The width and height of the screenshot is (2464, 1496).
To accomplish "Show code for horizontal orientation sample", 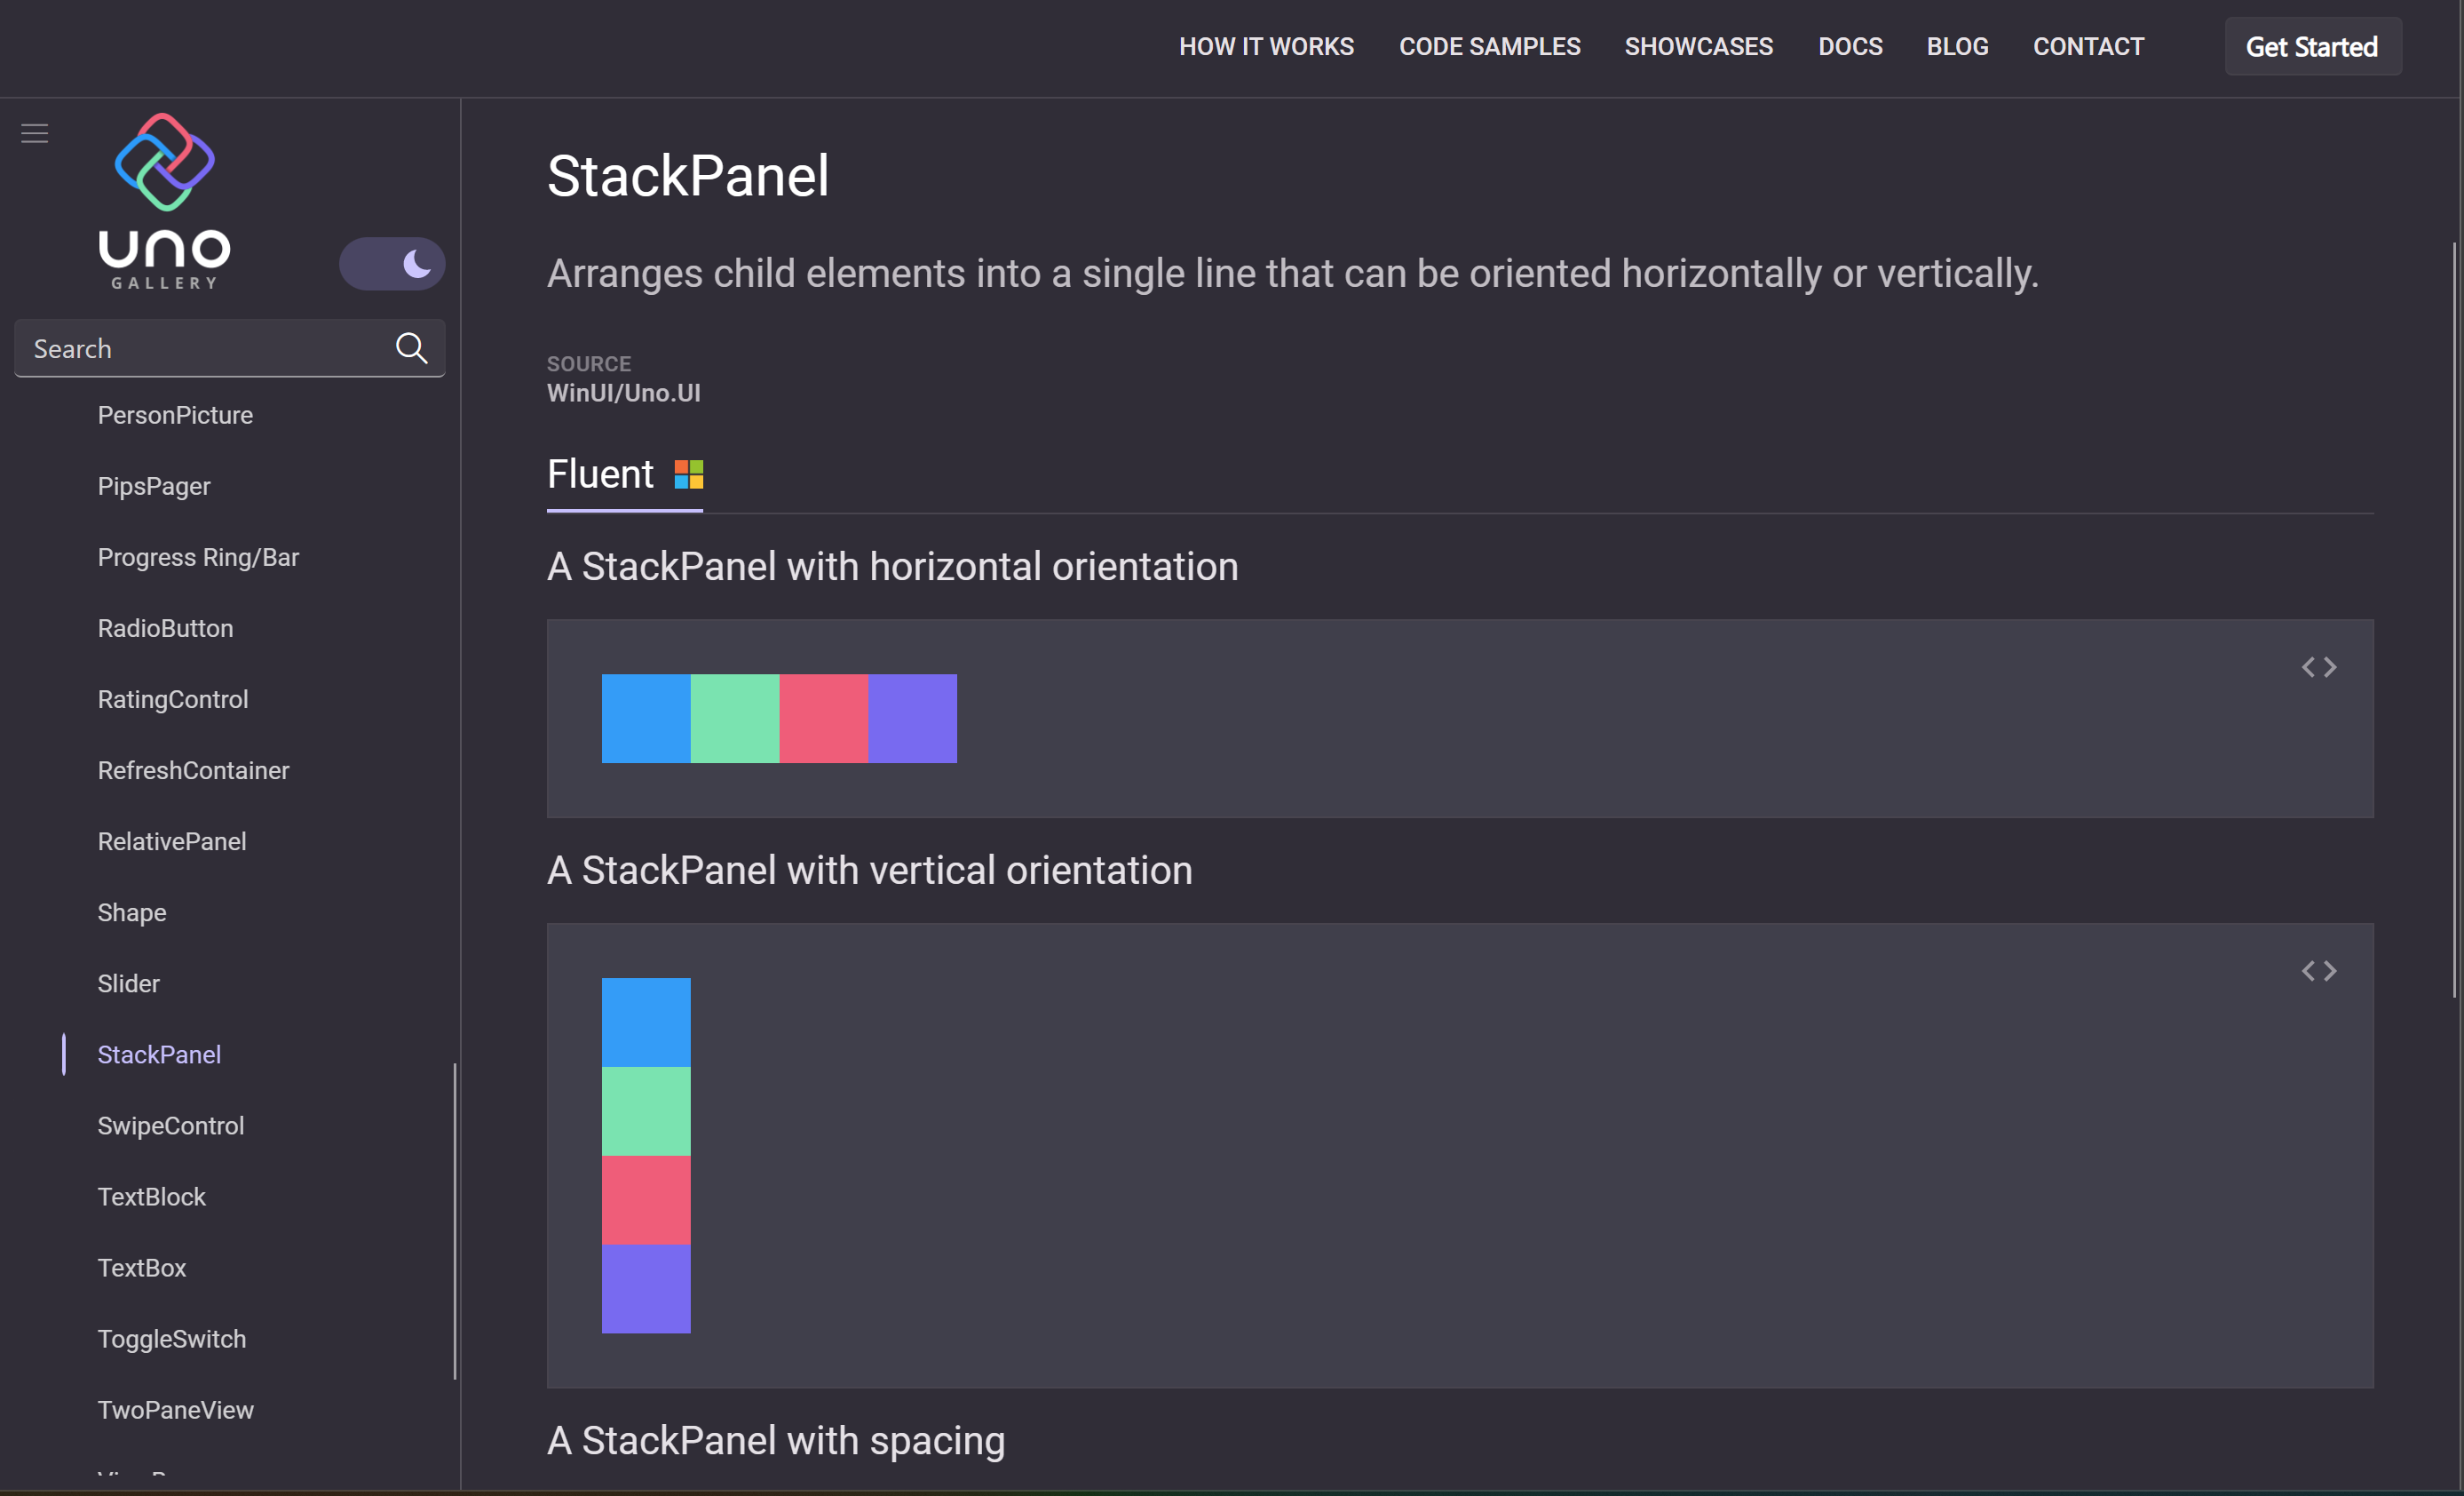I will 2318,666.
